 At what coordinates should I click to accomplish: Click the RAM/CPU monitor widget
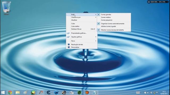158,2
